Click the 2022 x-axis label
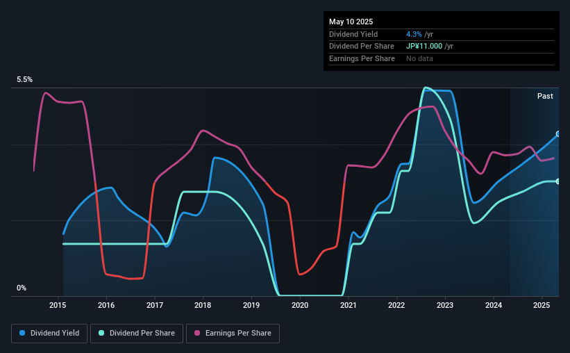This screenshot has width=570, height=353. pos(396,305)
